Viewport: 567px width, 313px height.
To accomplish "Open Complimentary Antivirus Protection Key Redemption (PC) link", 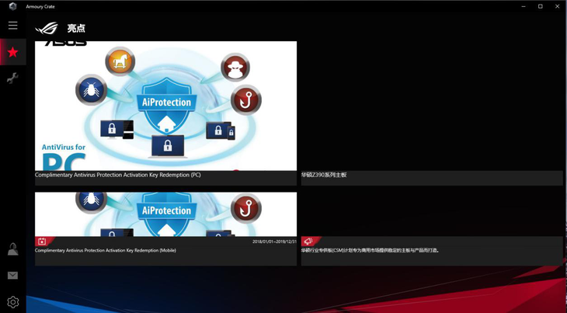I will click(118, 175).
